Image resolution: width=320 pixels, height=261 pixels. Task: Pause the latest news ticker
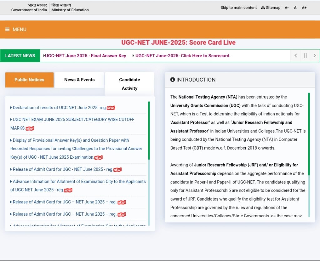pos(305,55)
